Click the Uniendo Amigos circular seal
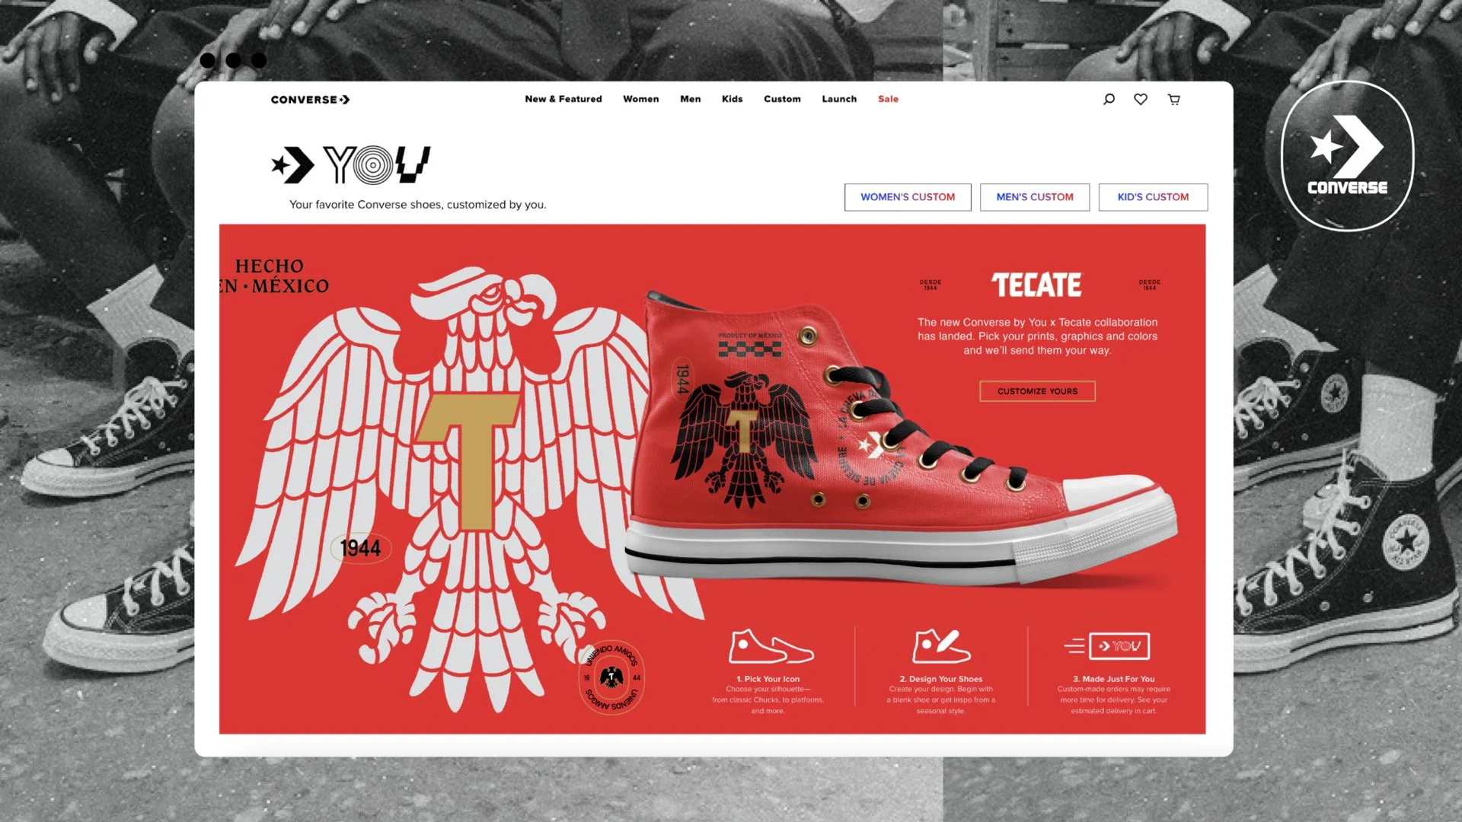Viewport: 1462px width, 822px height. coord(611,677)
